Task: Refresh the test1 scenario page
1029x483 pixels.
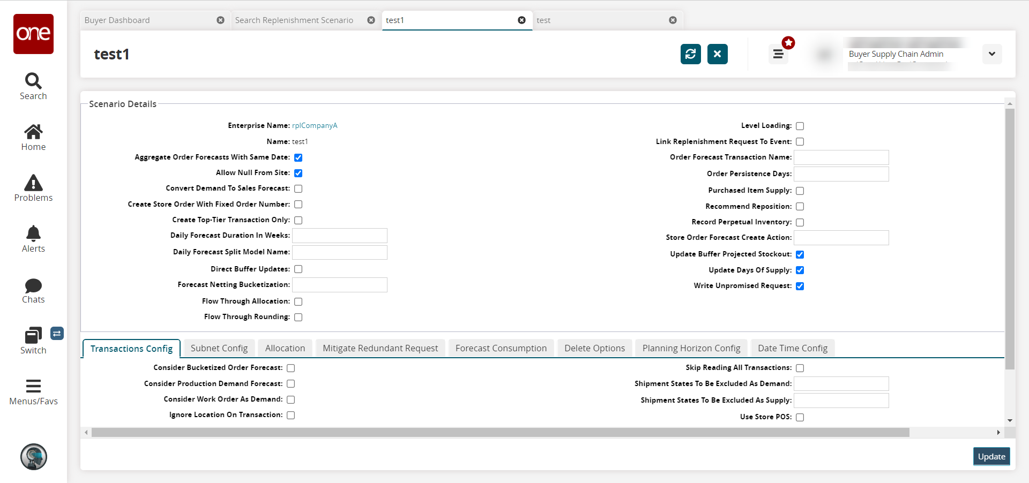Action: click(x=691, y=54)
